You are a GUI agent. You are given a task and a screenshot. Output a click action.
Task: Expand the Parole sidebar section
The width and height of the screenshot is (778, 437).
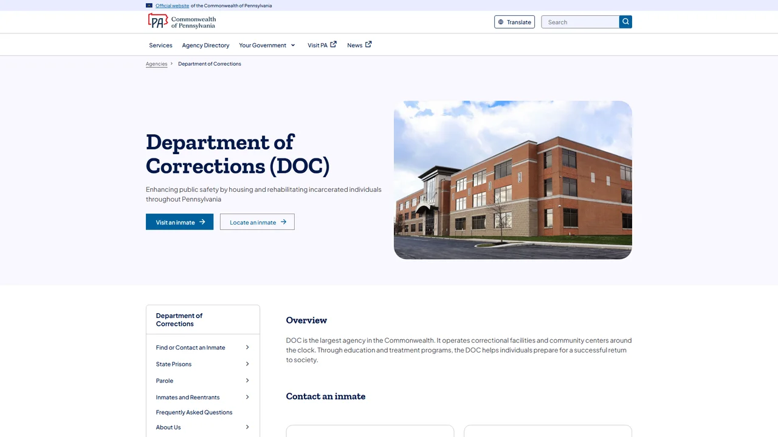pos(247,381)
